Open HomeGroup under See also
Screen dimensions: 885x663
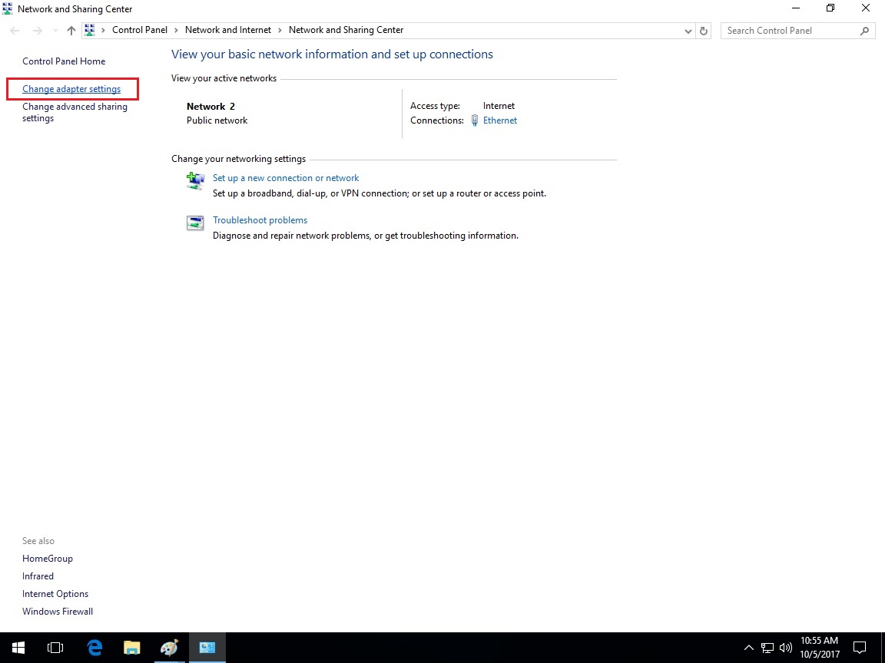coord(48,558)
